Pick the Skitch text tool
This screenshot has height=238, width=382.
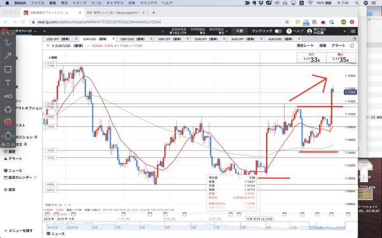[x=8, y=83]
